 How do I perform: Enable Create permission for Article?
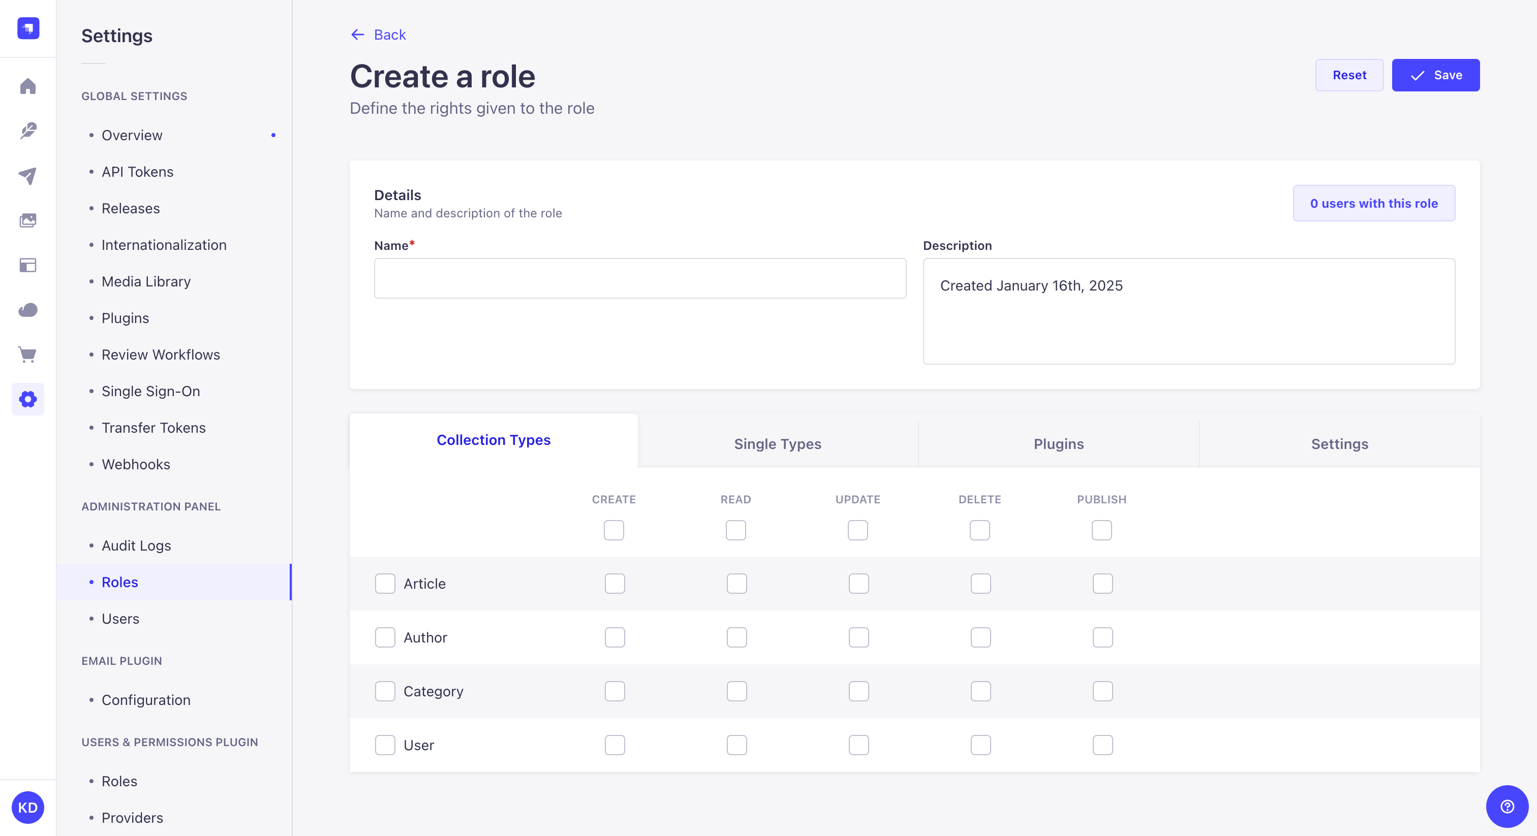[x=614, y=584]
